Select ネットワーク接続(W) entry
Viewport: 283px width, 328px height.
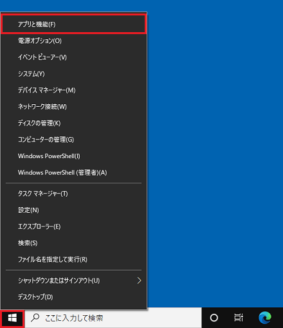coord(74,107)
